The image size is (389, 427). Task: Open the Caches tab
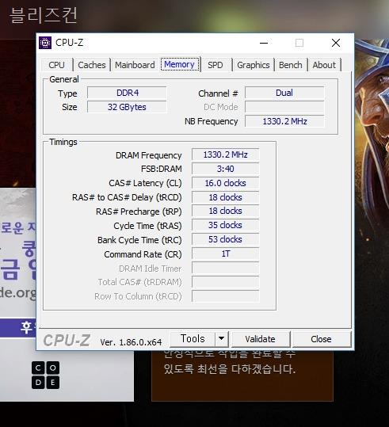point(92,65)
